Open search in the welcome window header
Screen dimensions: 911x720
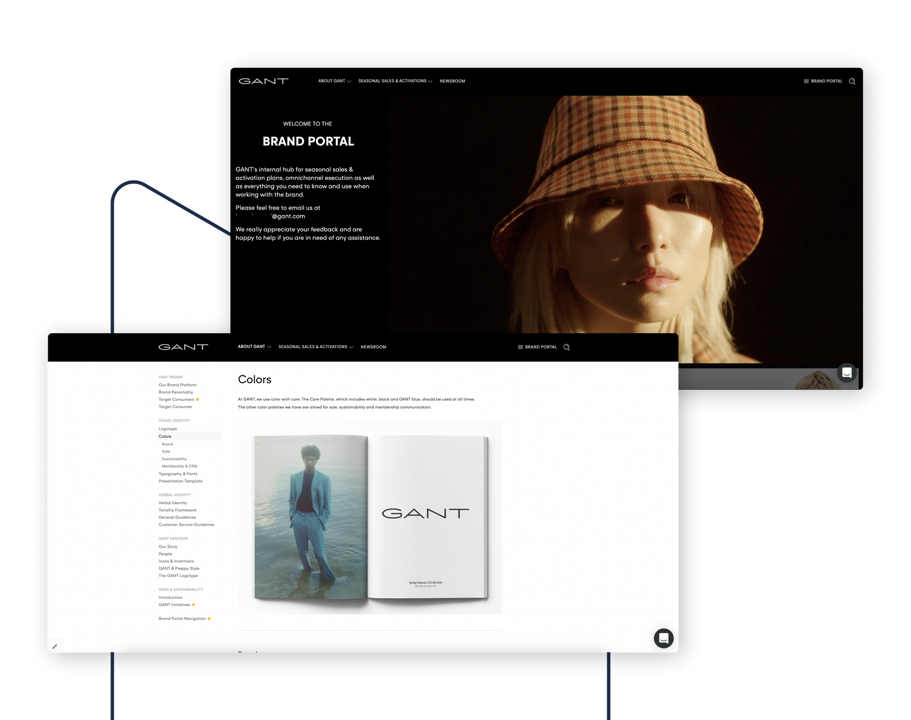[852, 81]
